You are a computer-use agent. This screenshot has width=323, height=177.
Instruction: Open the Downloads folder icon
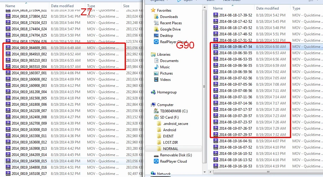157,16
